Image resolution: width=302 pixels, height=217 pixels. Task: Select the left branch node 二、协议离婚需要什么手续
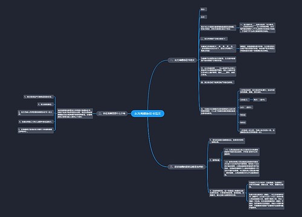pyautogui.click(x=112, y=113)
